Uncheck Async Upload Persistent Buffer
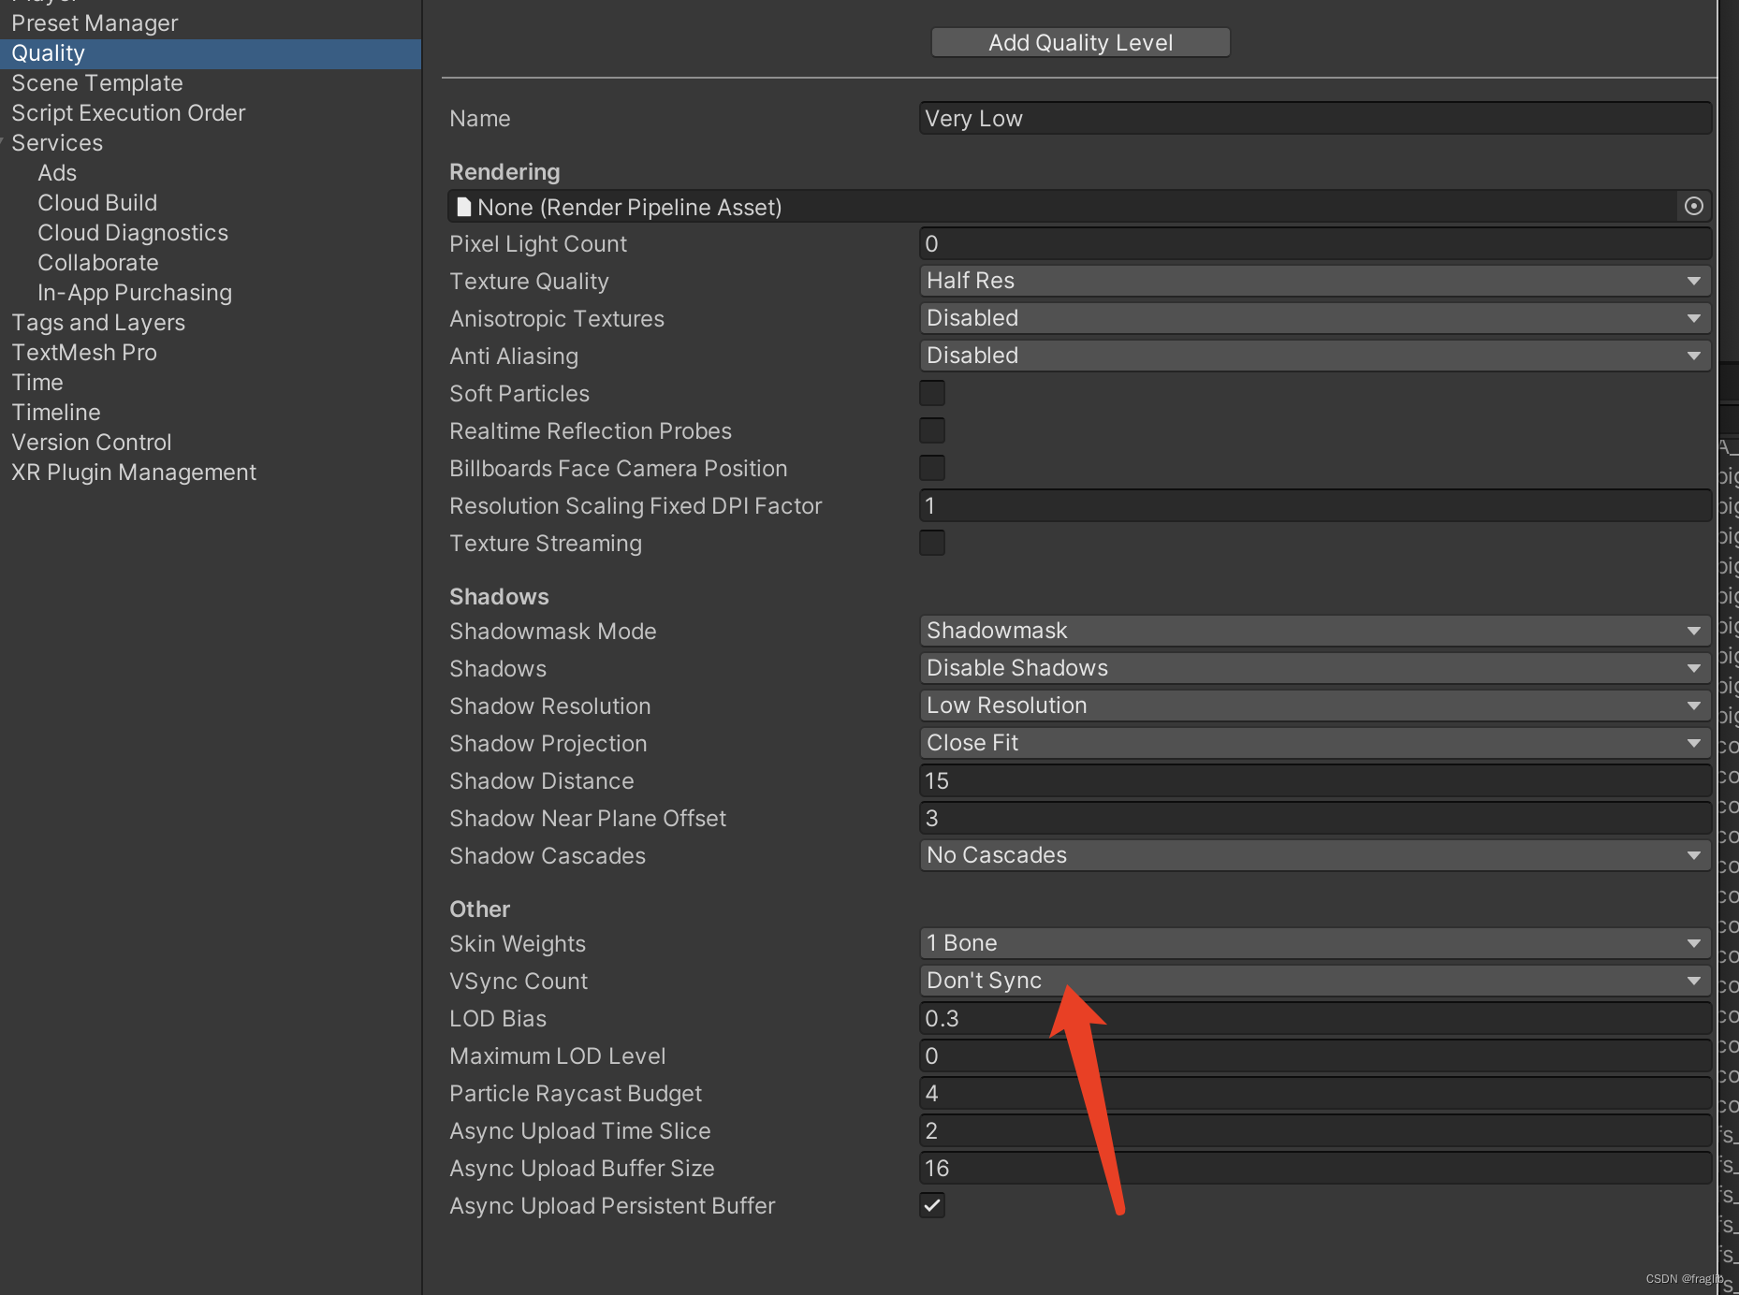Viewport: 1739px width, 1295px height. click(x=932, y=1205)
